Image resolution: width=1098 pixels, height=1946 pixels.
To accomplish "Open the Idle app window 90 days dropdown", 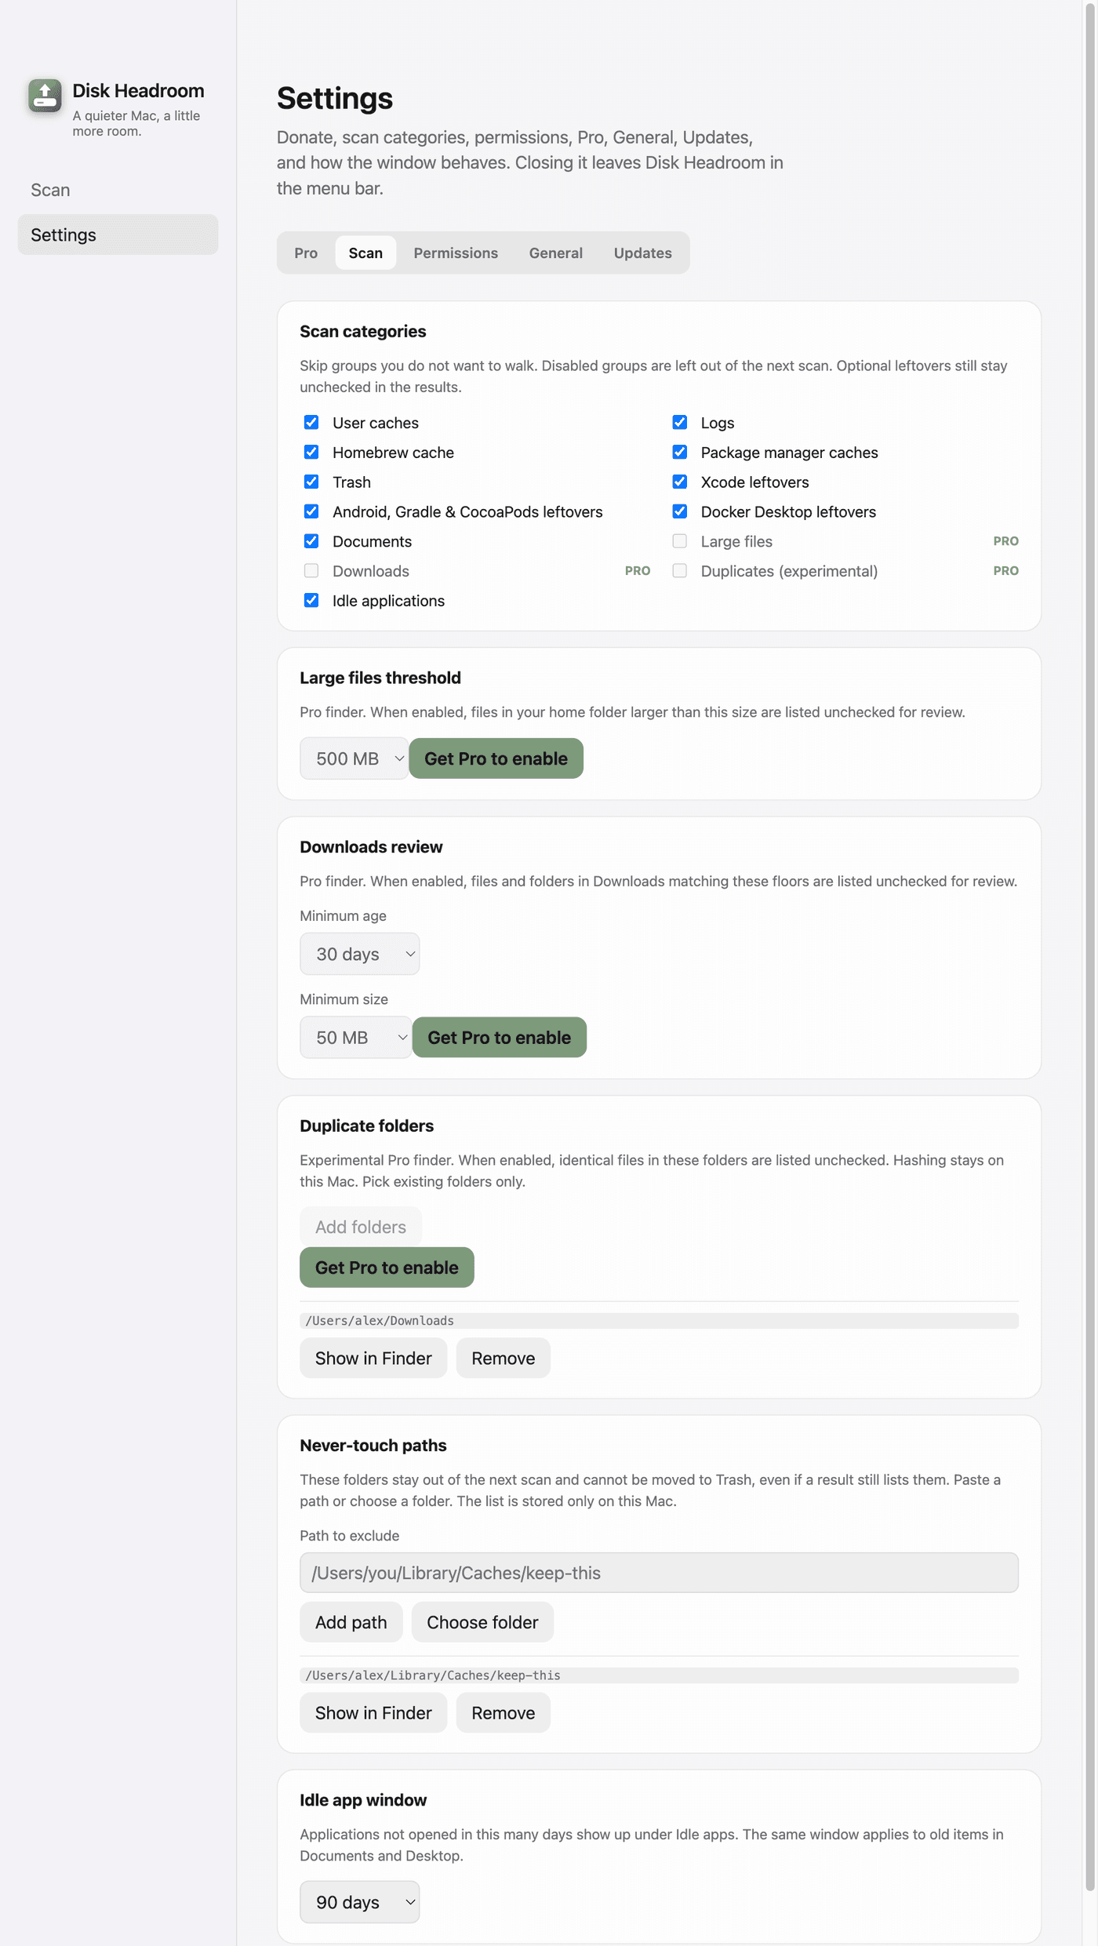I will [359, 1902].
